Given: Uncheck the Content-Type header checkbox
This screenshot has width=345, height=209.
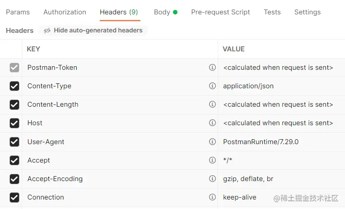Looking at the screenshot, I should coord(14,86).
